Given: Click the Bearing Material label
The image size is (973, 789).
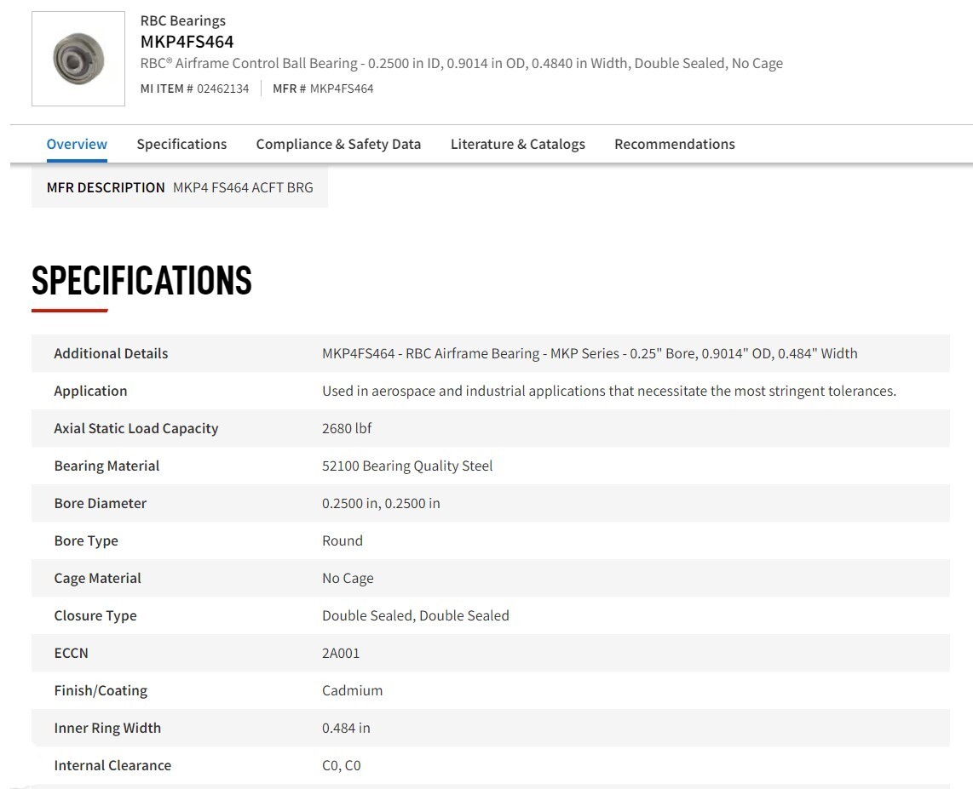Looking at the screenshot, I should [107, 466].
